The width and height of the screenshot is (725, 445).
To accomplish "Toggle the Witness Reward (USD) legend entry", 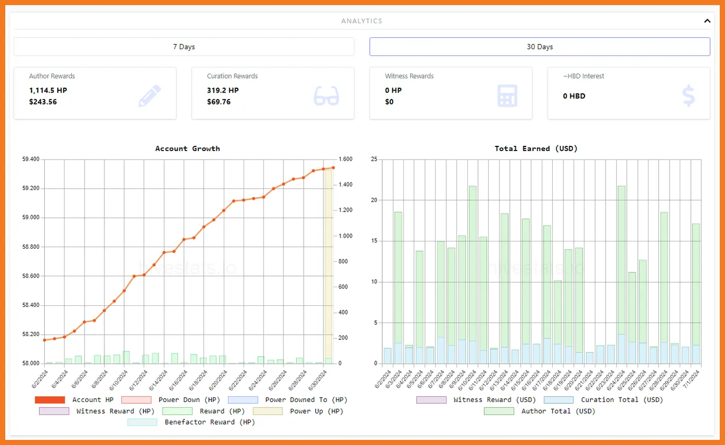I will tap(475, 400).
